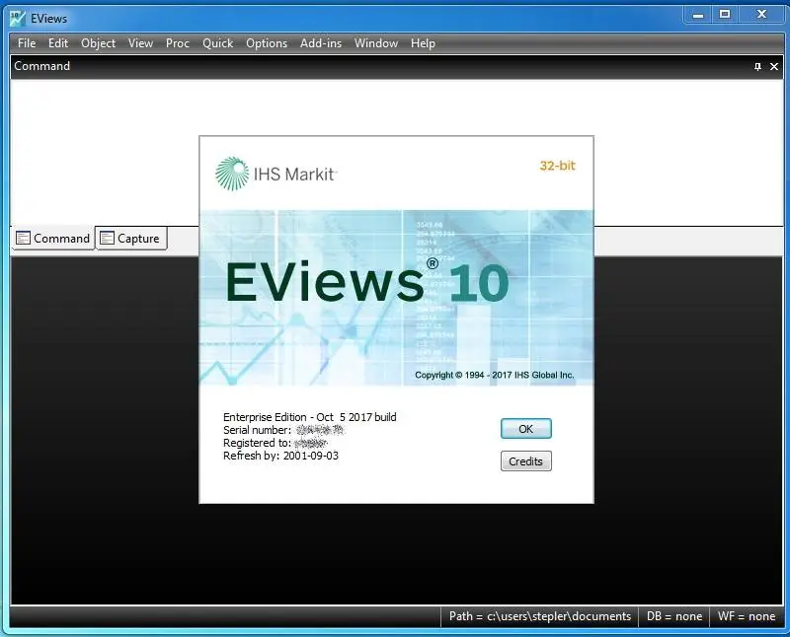Open the Add-ins menu
This screenshot has height=637, width=790.
(x=321, y=43)
